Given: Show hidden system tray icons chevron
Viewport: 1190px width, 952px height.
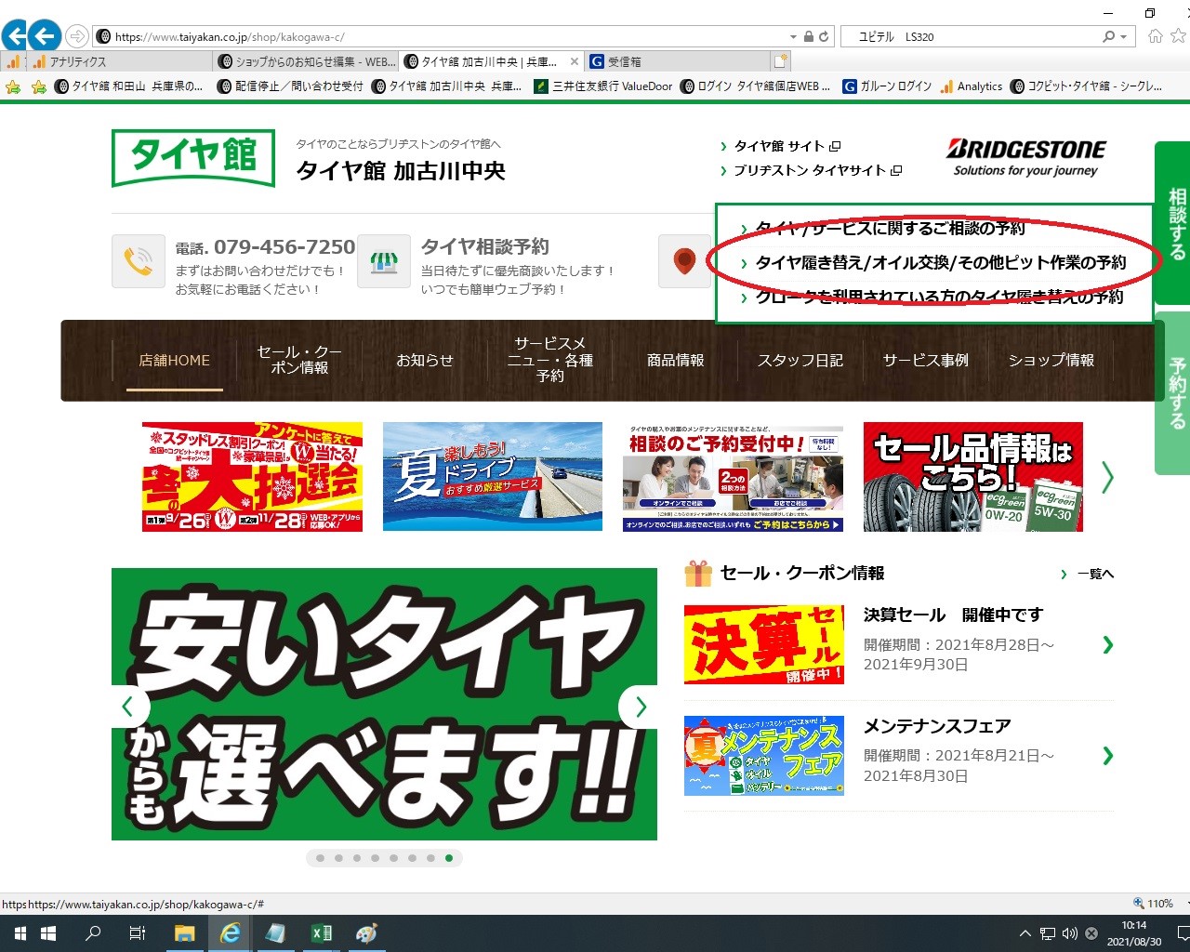Looking at the screenshot, I should (x=1025, y=933).
